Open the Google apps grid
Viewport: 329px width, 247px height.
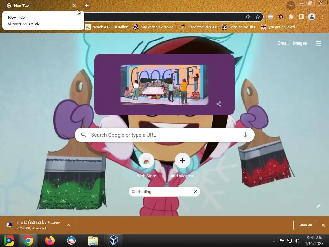(x=318, y=43)
